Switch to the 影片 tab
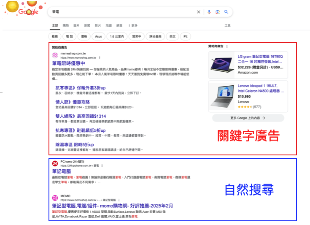This screenshot has width=310, height=225. (98, 25)
